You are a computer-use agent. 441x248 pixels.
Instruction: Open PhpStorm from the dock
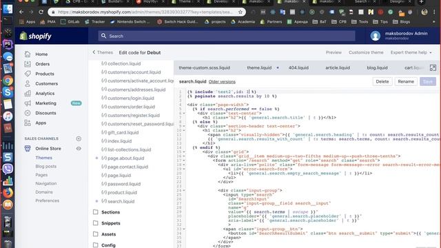8,44
